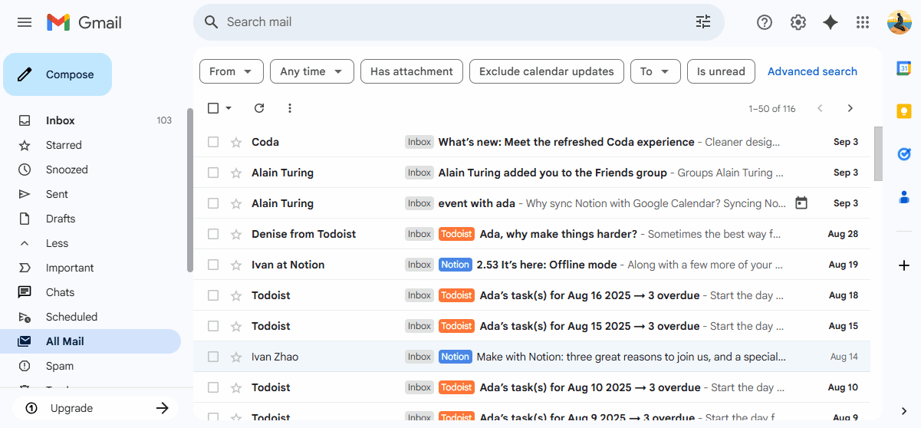Toggle the Has attachment filter
Screen dimensions: 921x428
(412, 71)
